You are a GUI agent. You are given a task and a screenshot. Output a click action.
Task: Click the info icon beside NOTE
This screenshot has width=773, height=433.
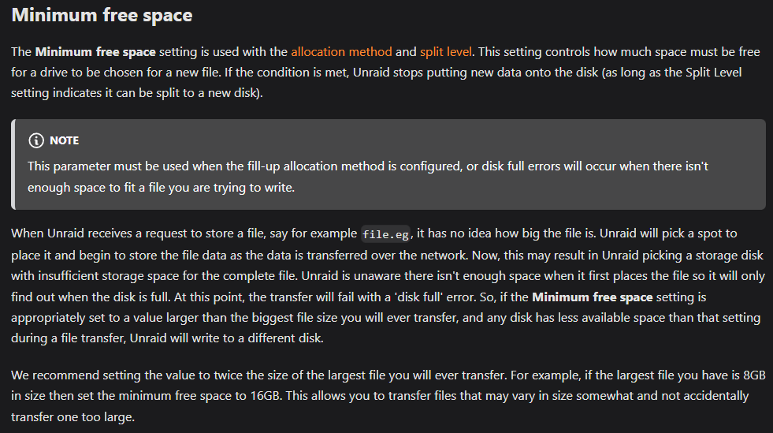click(x=36, y=140)
